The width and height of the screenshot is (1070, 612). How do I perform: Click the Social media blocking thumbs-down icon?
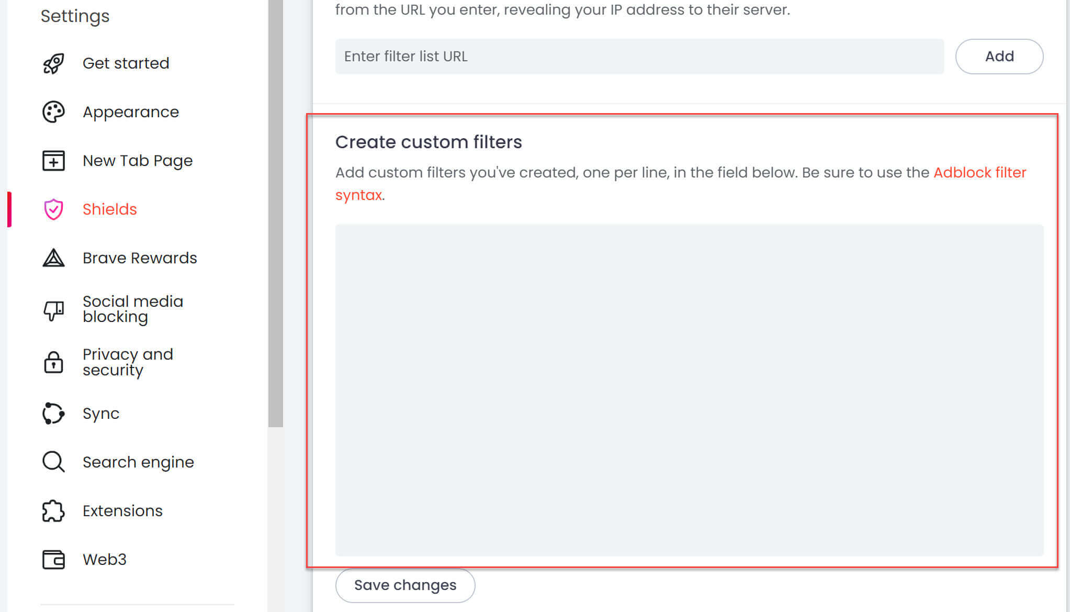point(53,310)
